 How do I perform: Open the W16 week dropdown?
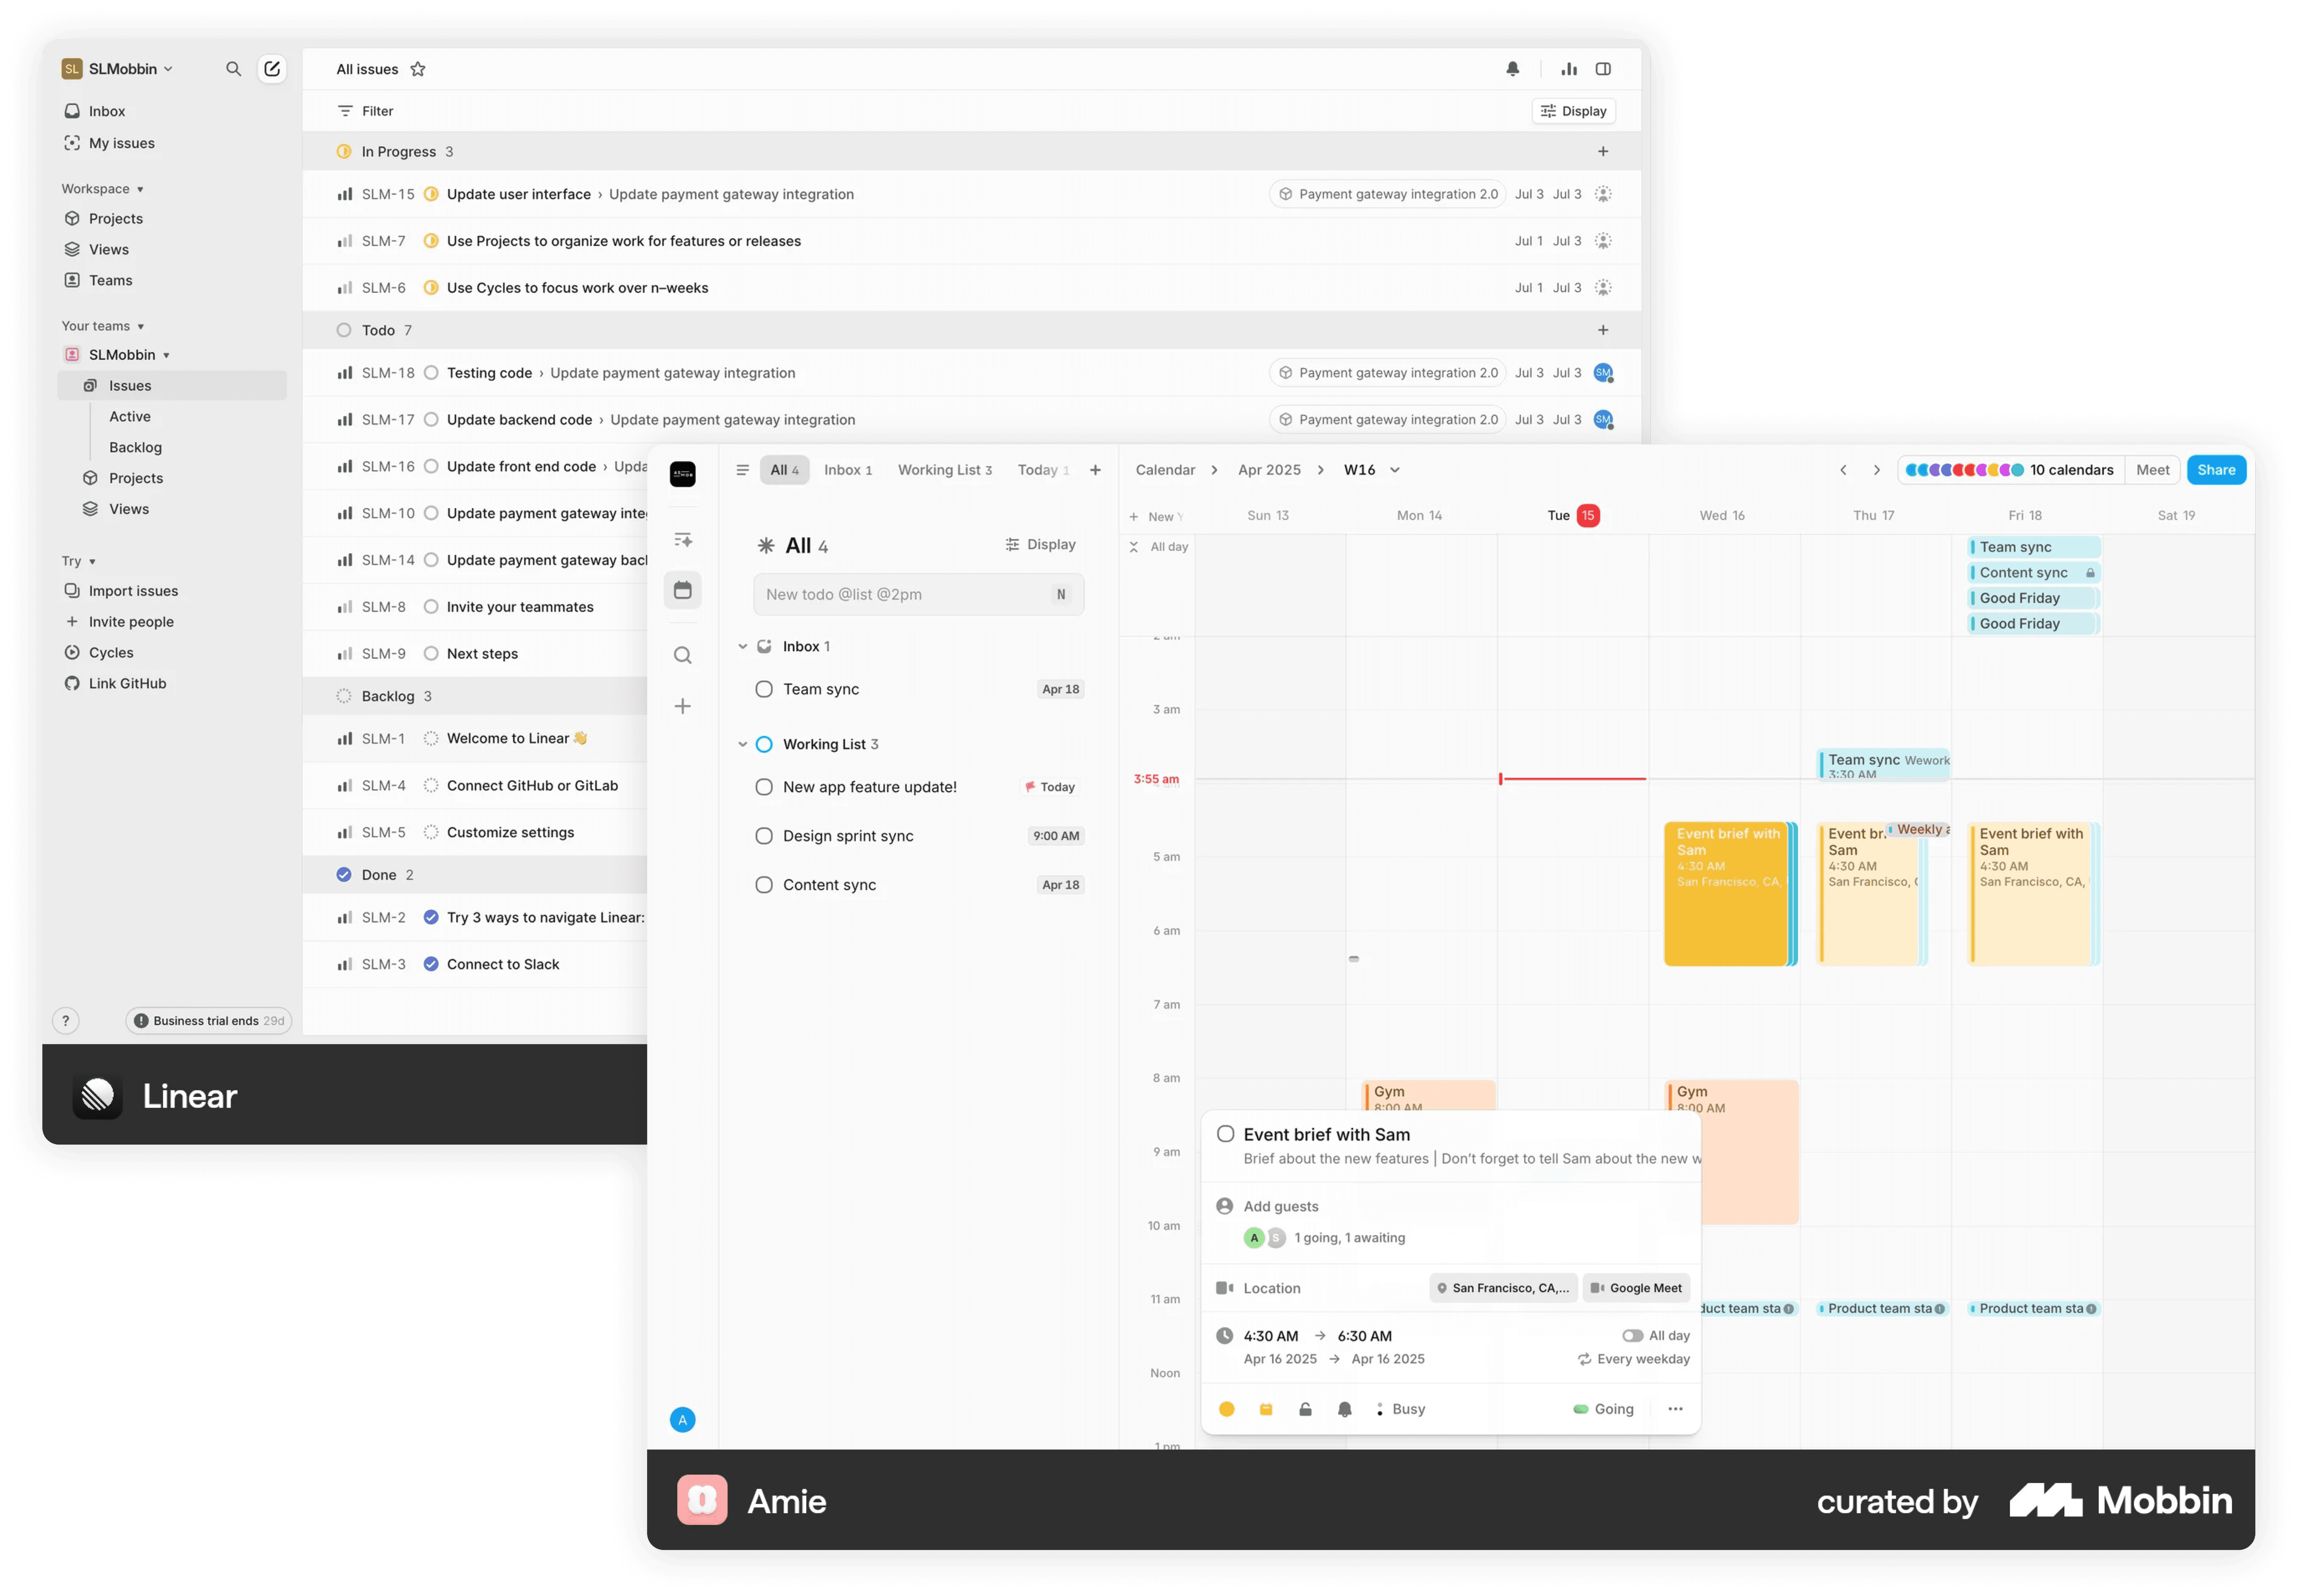point(1394,470)
